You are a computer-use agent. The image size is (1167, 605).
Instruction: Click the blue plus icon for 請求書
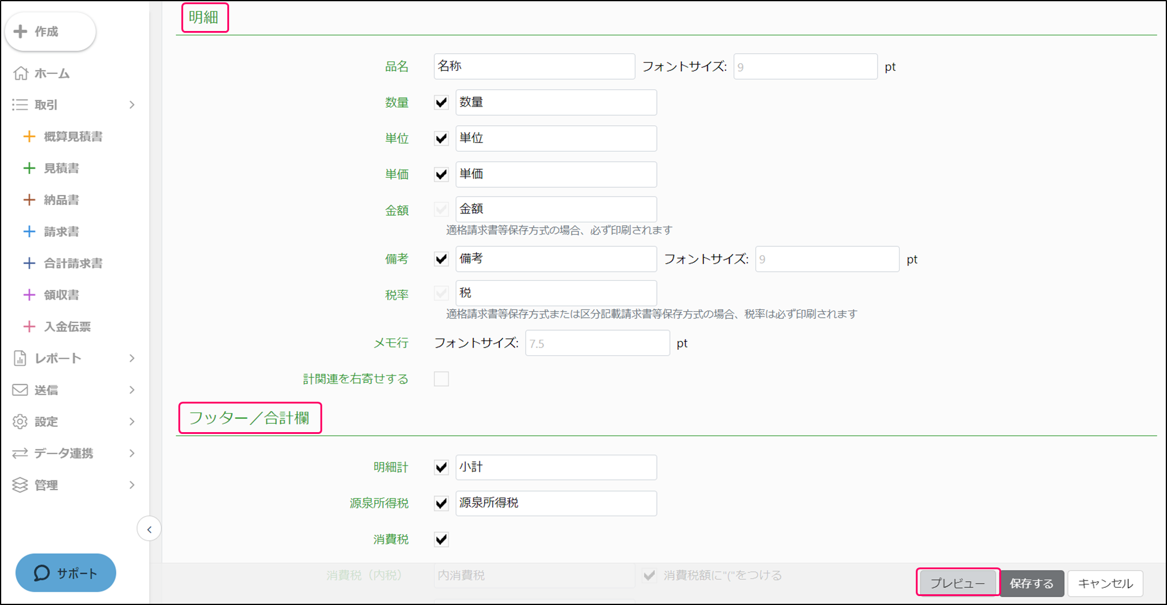[29, 231]
